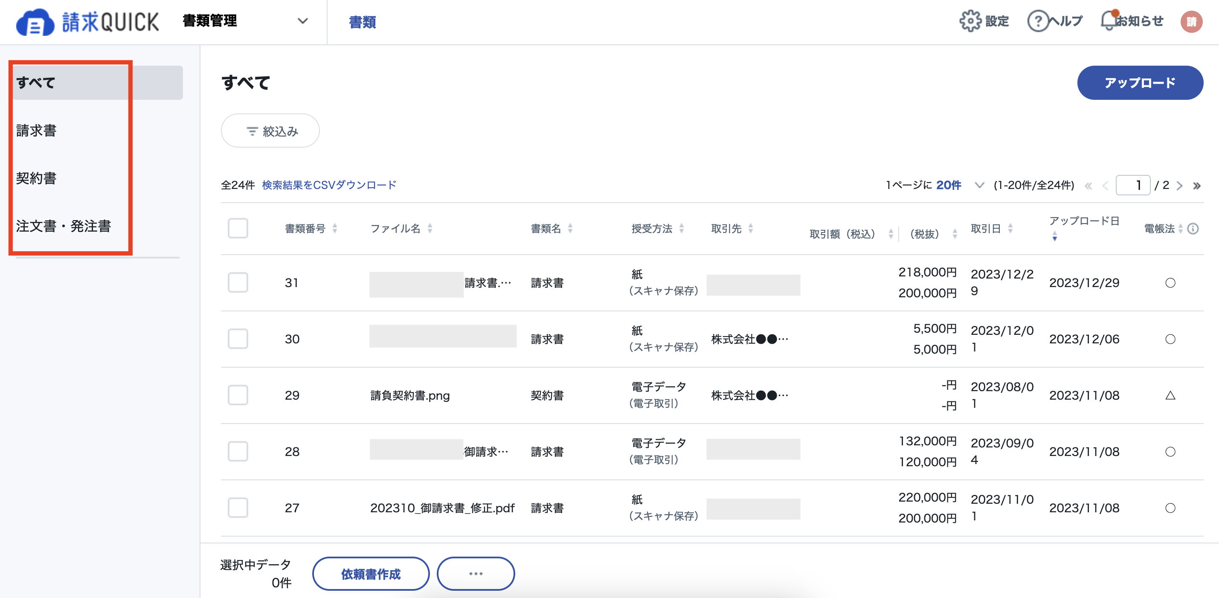
Task: Click the circle status in row 30
Action: (1170, 339)
